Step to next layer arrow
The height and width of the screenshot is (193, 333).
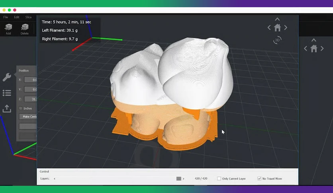pos(184,179)
